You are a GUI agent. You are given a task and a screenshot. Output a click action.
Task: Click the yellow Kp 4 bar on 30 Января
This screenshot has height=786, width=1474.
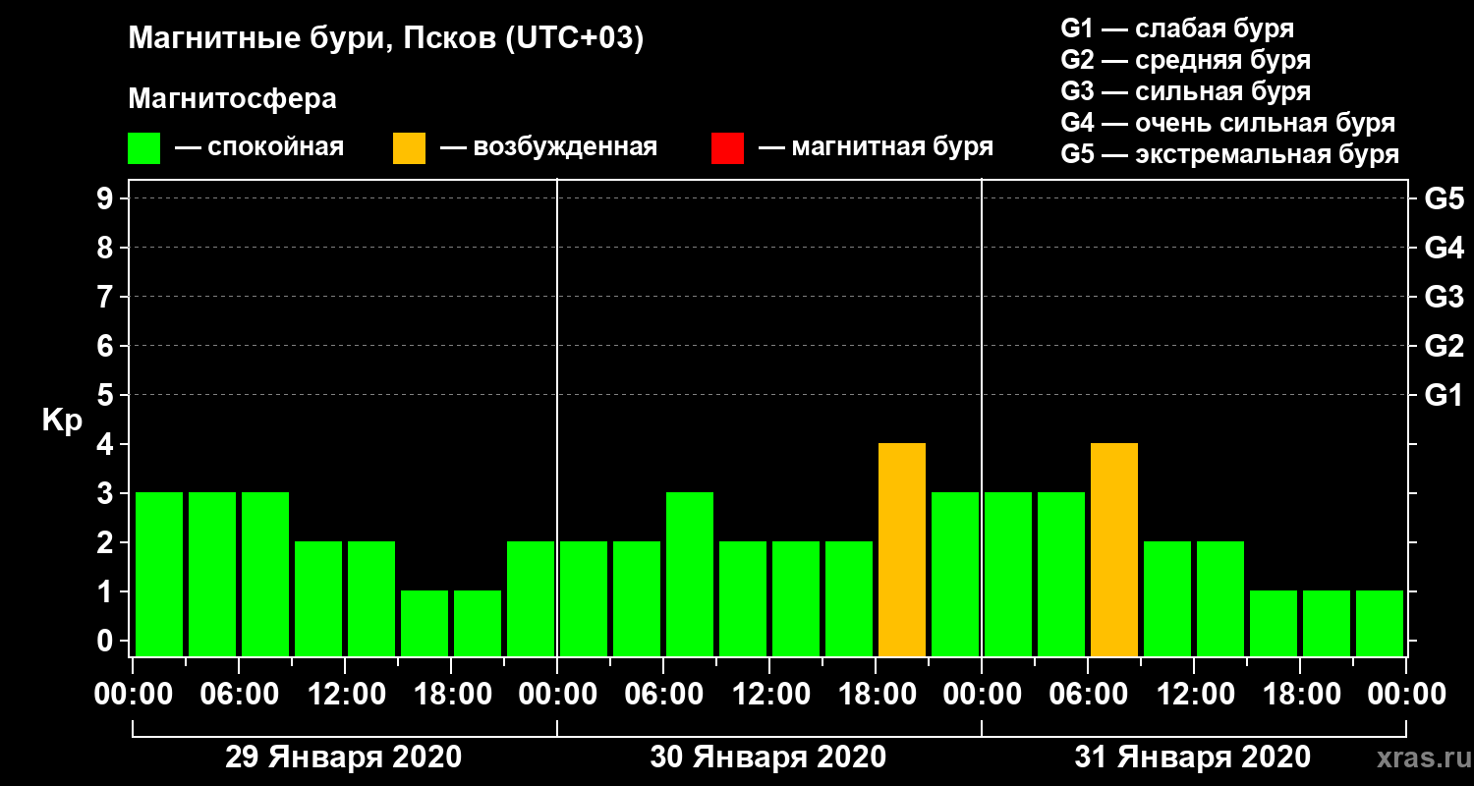coord(902,549)
